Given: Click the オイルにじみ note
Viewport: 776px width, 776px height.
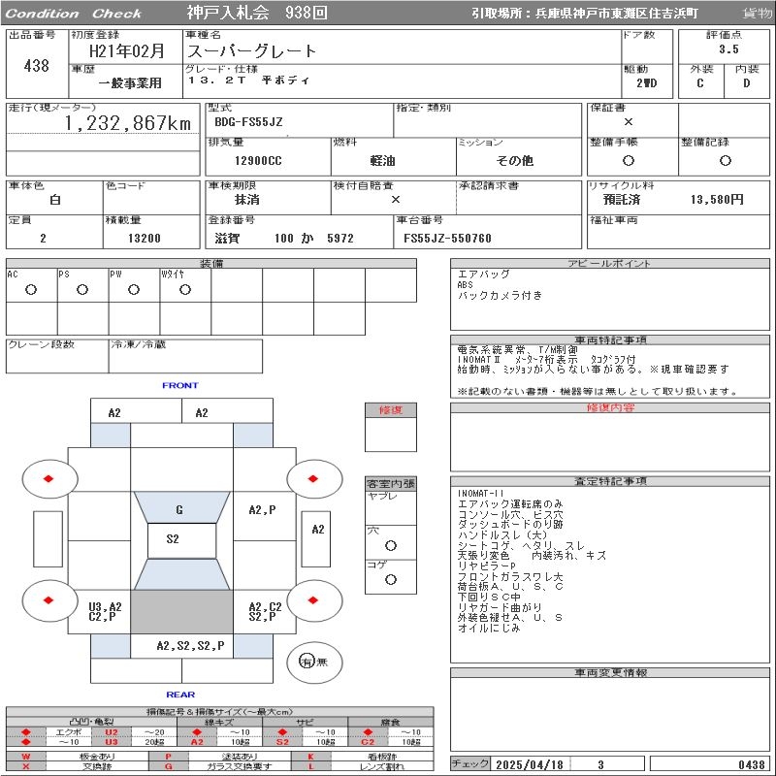Looking at the screenshot, I should coord(489,628).
